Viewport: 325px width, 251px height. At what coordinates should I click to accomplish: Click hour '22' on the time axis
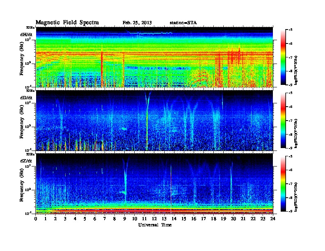[253, 219]
